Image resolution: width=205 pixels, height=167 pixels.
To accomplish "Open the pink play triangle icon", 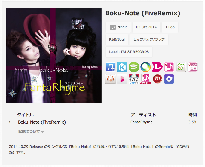I will coord(122,79).
